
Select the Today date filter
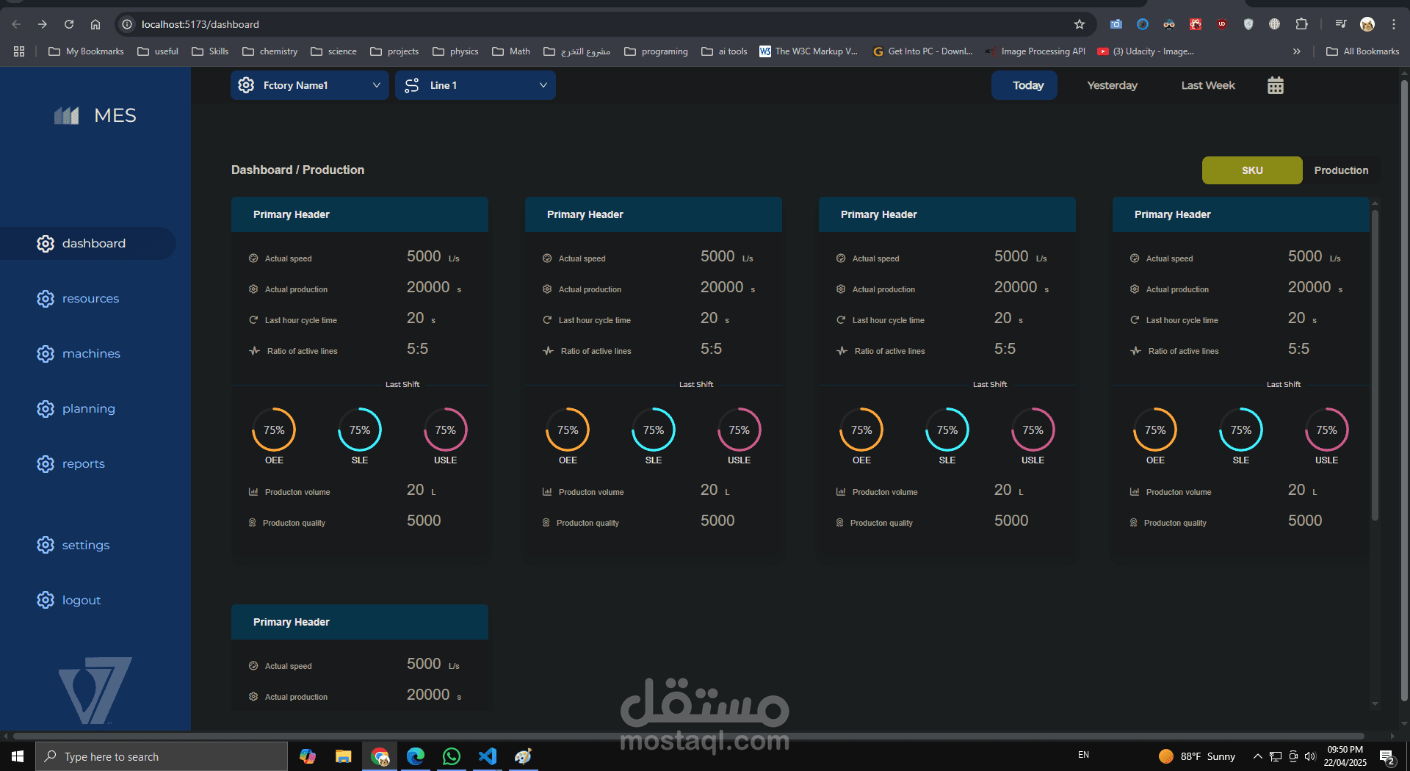pos(1024,85)
